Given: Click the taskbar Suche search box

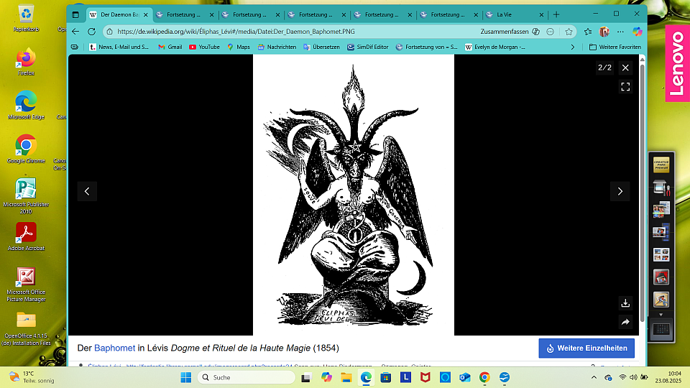Looking at the screenshot, I should [x=247, y=377].
